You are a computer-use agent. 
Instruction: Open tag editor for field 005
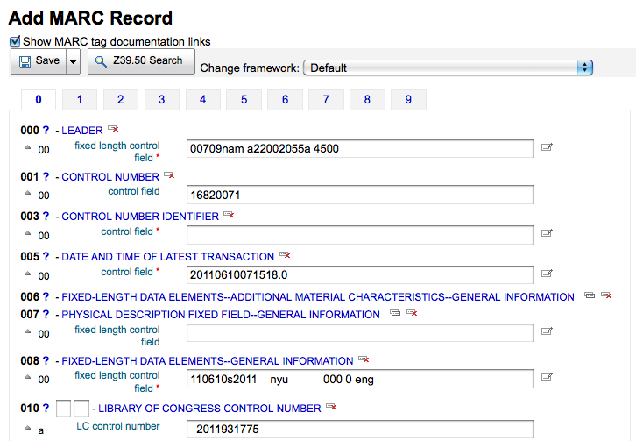(x=547, y=274)
